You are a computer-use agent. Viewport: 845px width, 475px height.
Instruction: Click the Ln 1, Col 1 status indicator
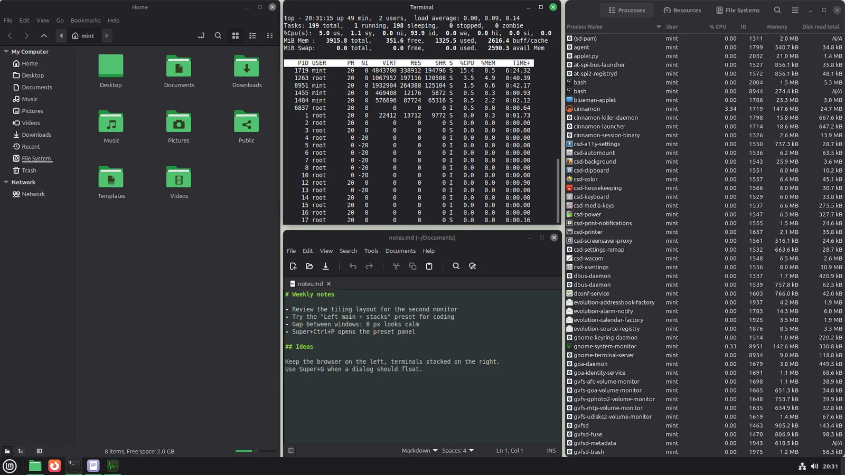pos(510,451)
